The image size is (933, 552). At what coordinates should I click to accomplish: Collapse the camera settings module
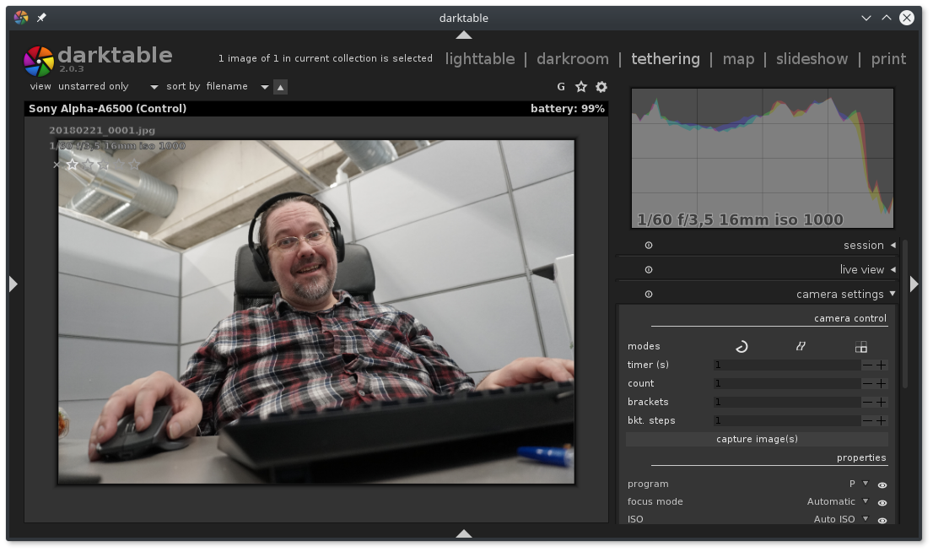pos(893,294)
